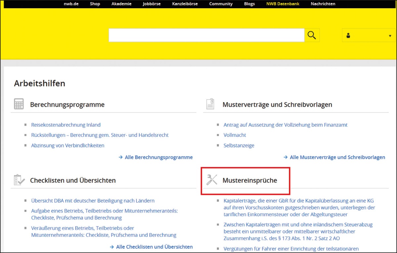Screen dimensions: 397x253
Task: Open Reisekostenabrechnung Inland link
Action: coord(66,125)
